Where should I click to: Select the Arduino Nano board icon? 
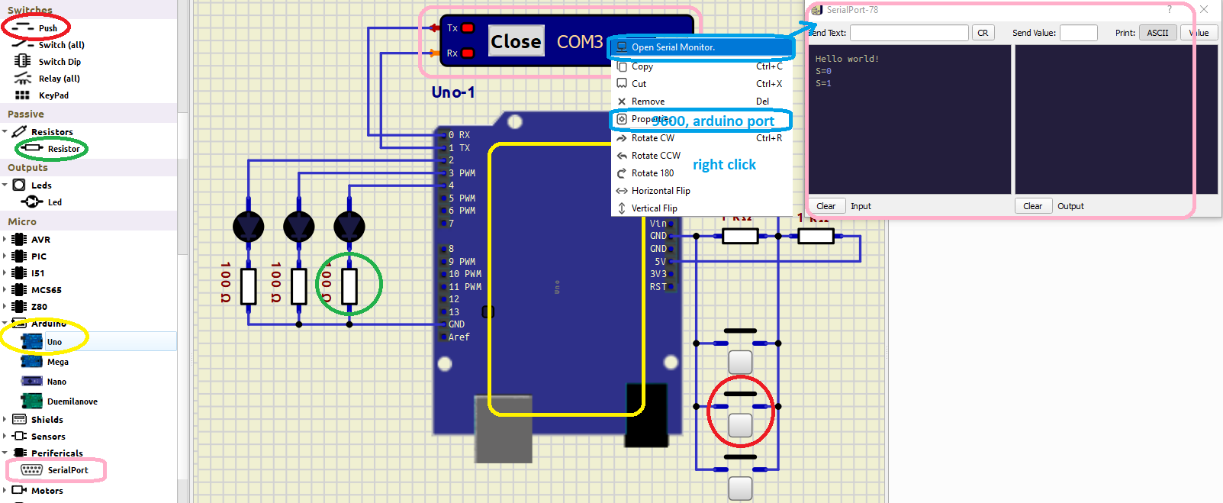[x=32, y=381]
